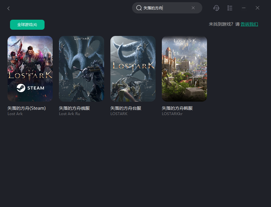Click the search magnifier icon

[139, 8]
